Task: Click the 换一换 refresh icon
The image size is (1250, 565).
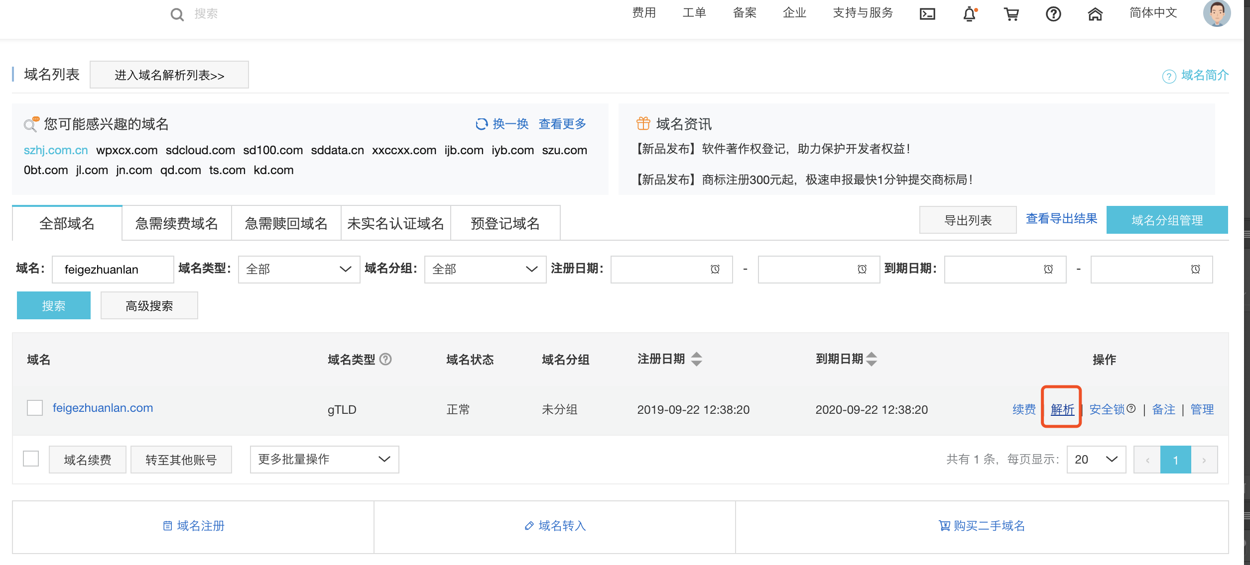Action: (482, 124)
